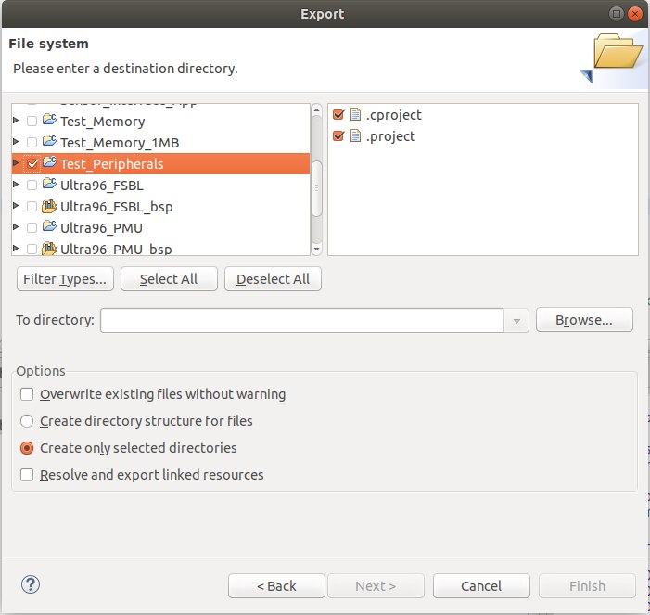This screenshot has width=650, height=615.
Task: Select Create directory structure for files
Action: tap(27, 421)
